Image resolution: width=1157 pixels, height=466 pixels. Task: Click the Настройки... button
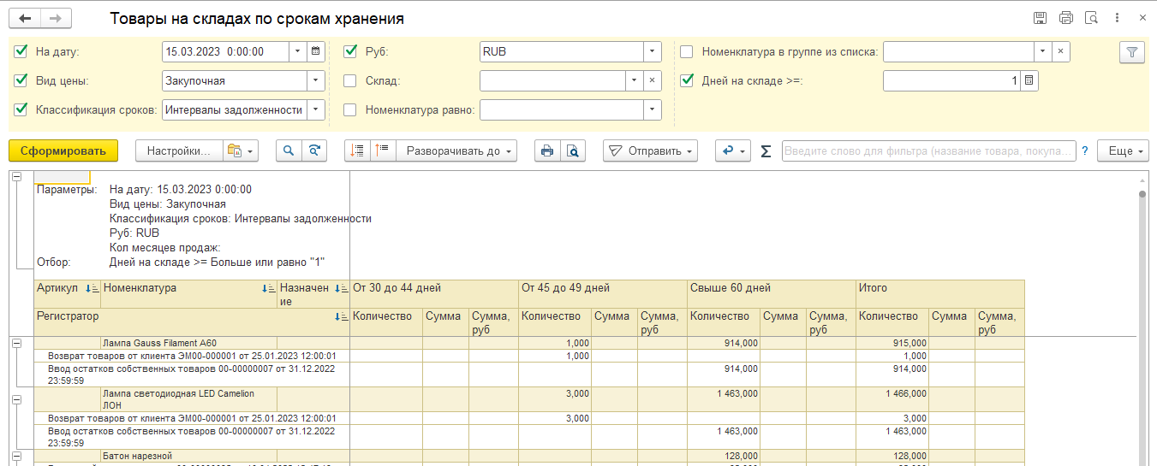point(178,150)
